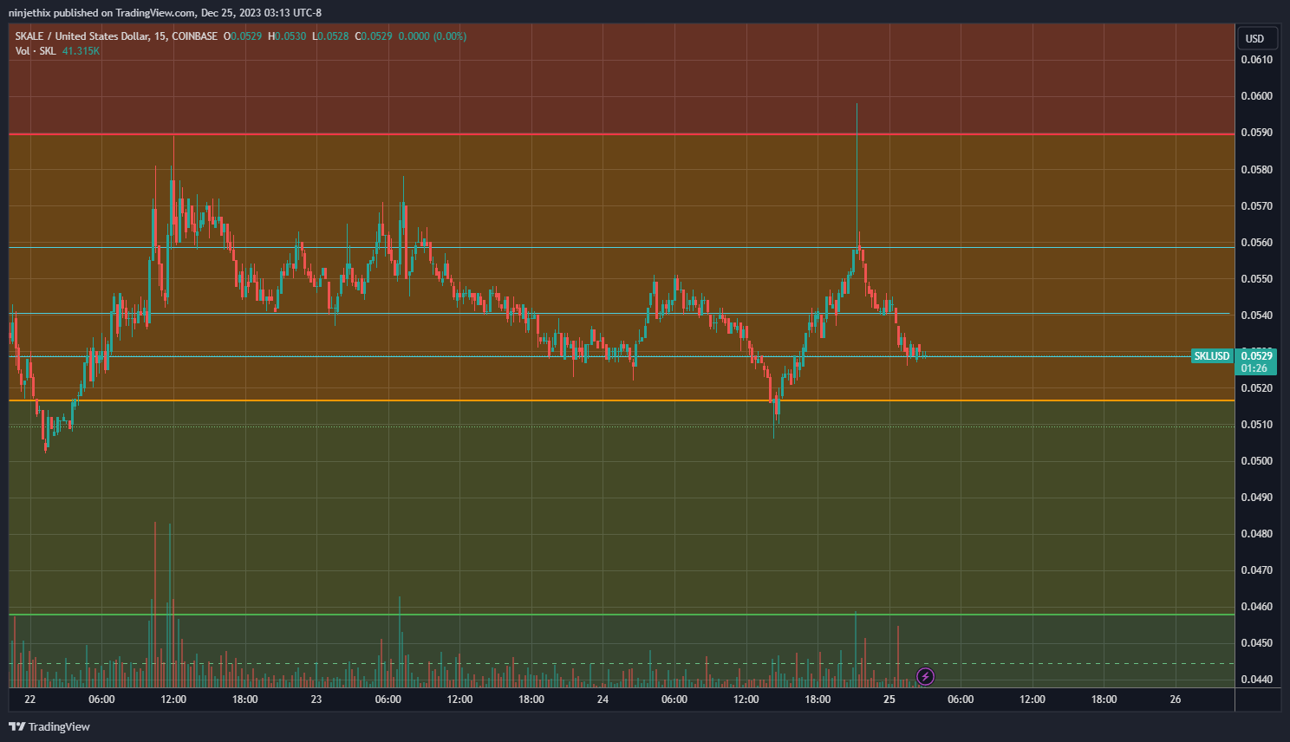Click the 0.0510 price axis label

[x=1256, y=425]
